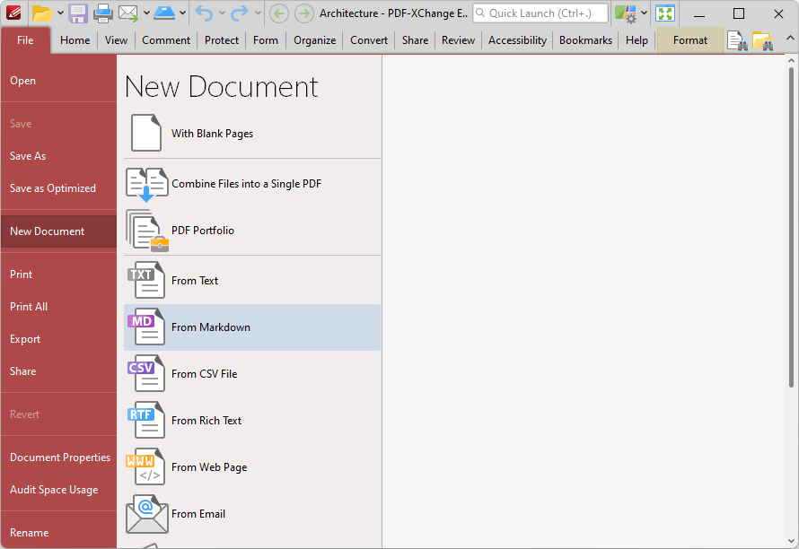Switch to the Accessibility tab
The image size is (799, 549).
click(517, 40)
